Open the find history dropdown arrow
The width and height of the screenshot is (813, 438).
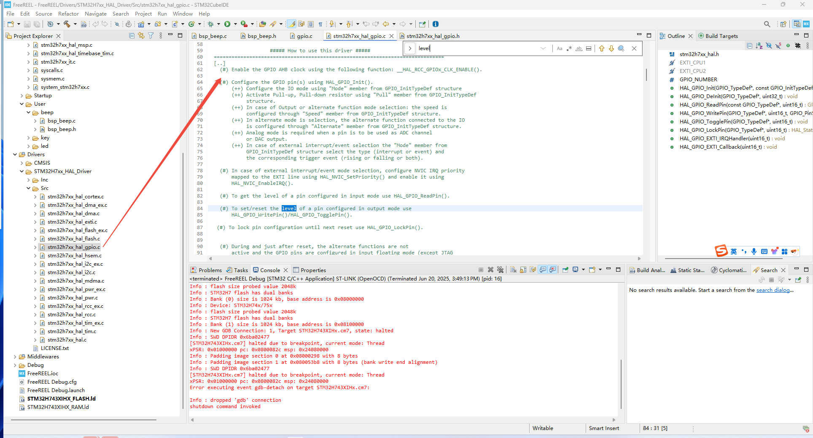click(x=543, y=48)
